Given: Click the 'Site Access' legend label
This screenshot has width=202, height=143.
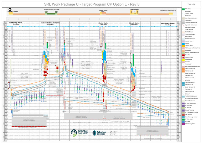Looking at the screenshot, I should click(188, 16).
